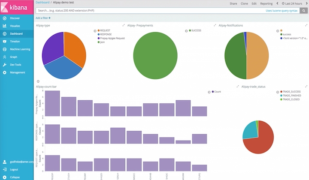Click expander arrow below Alipay-type pie
This screenshot has width=309, height=180.
[38, 81]
